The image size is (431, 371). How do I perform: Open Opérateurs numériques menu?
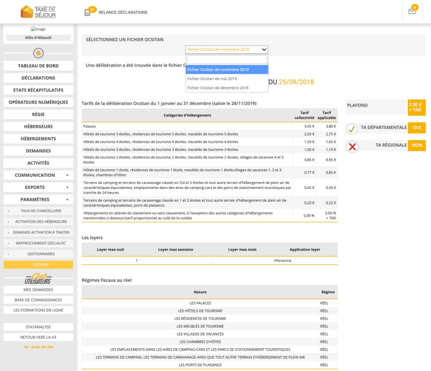coord(38,102)
